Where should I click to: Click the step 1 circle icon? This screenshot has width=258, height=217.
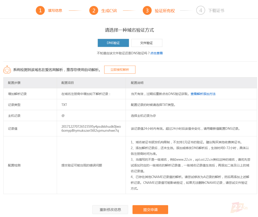tap(40, 11)
